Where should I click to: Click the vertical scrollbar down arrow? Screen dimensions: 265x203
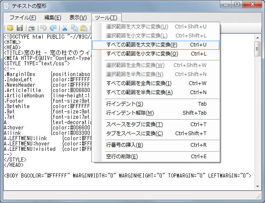coord(258,187)
